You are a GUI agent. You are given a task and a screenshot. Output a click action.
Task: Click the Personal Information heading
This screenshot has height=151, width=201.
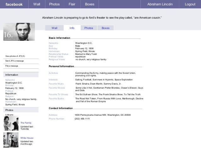click(61, 66)
